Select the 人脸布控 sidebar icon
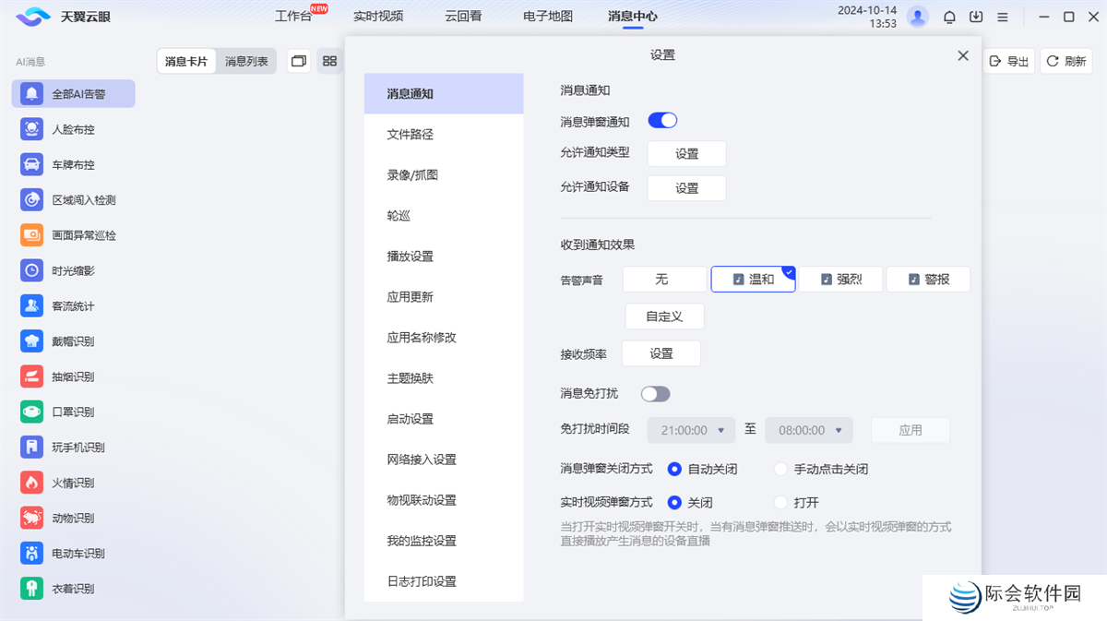The width and height of the screenshot is (1107, 621). point(30,128)
